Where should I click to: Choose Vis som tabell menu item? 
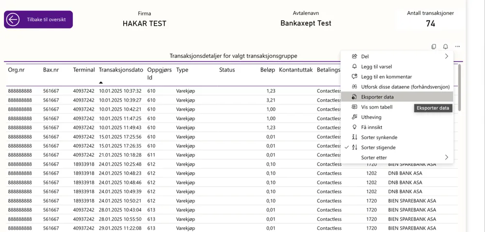coord(377,107)
